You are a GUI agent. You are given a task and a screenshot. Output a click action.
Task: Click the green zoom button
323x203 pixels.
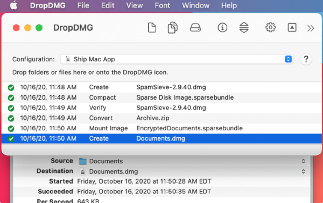[39, 27]
